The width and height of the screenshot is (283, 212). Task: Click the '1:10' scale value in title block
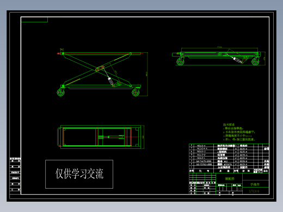(240, 189)
